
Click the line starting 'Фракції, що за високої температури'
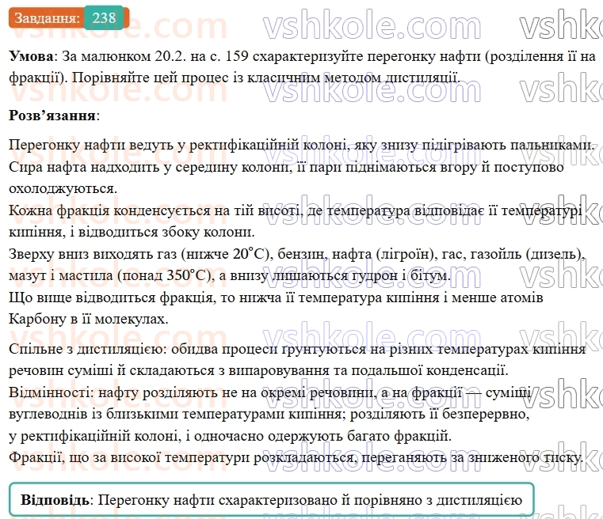point(296,457)
